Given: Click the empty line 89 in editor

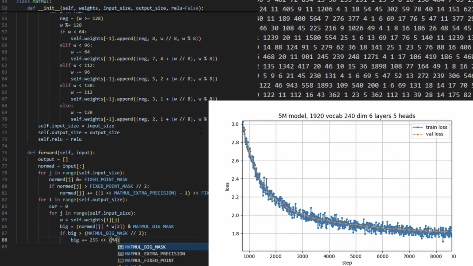Looking at the screenshot, I should pyautogui.click(x=66, y=247).
